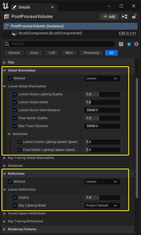The image size is (141, 235).
Task: Click the Details panel vertical scrollbar
Action: coord(137,138)
